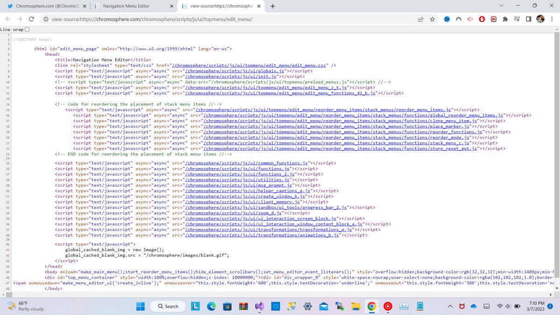Open the common_functions.js link
The width and height of the screenshot is (560, 315).
tap(246, 163)
